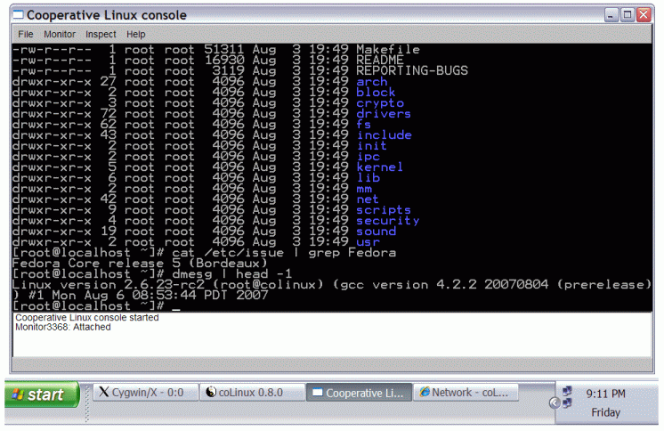Minimize the Cooperative Linux console window
Image resolution: width=664 pixels, height=431 pixels.
(x=611, y=15)
